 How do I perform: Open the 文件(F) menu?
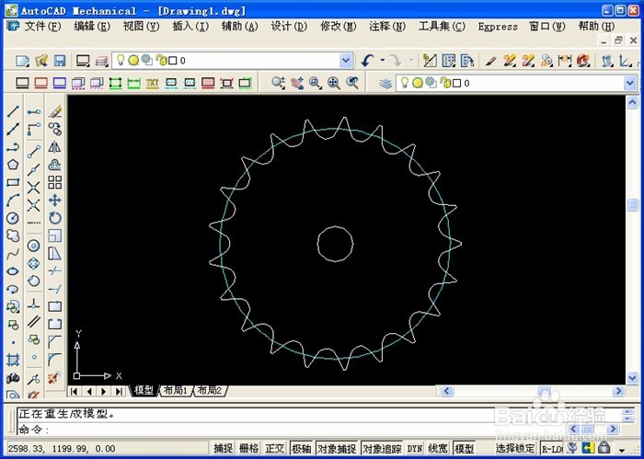point(42,27)
